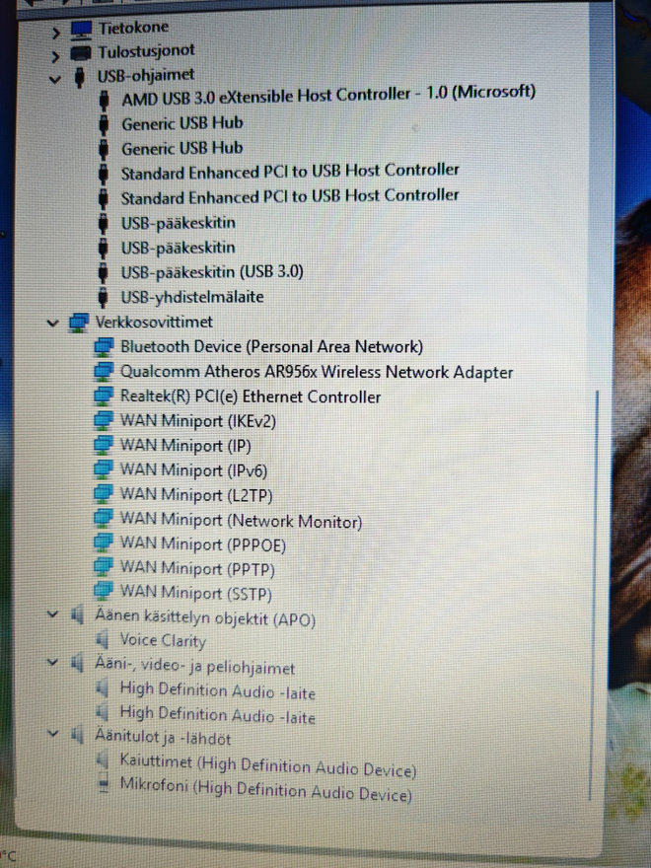Click the Realtek Ethernet Controller icon
Screen dimensions: 651x868
(x=104, y=396)
